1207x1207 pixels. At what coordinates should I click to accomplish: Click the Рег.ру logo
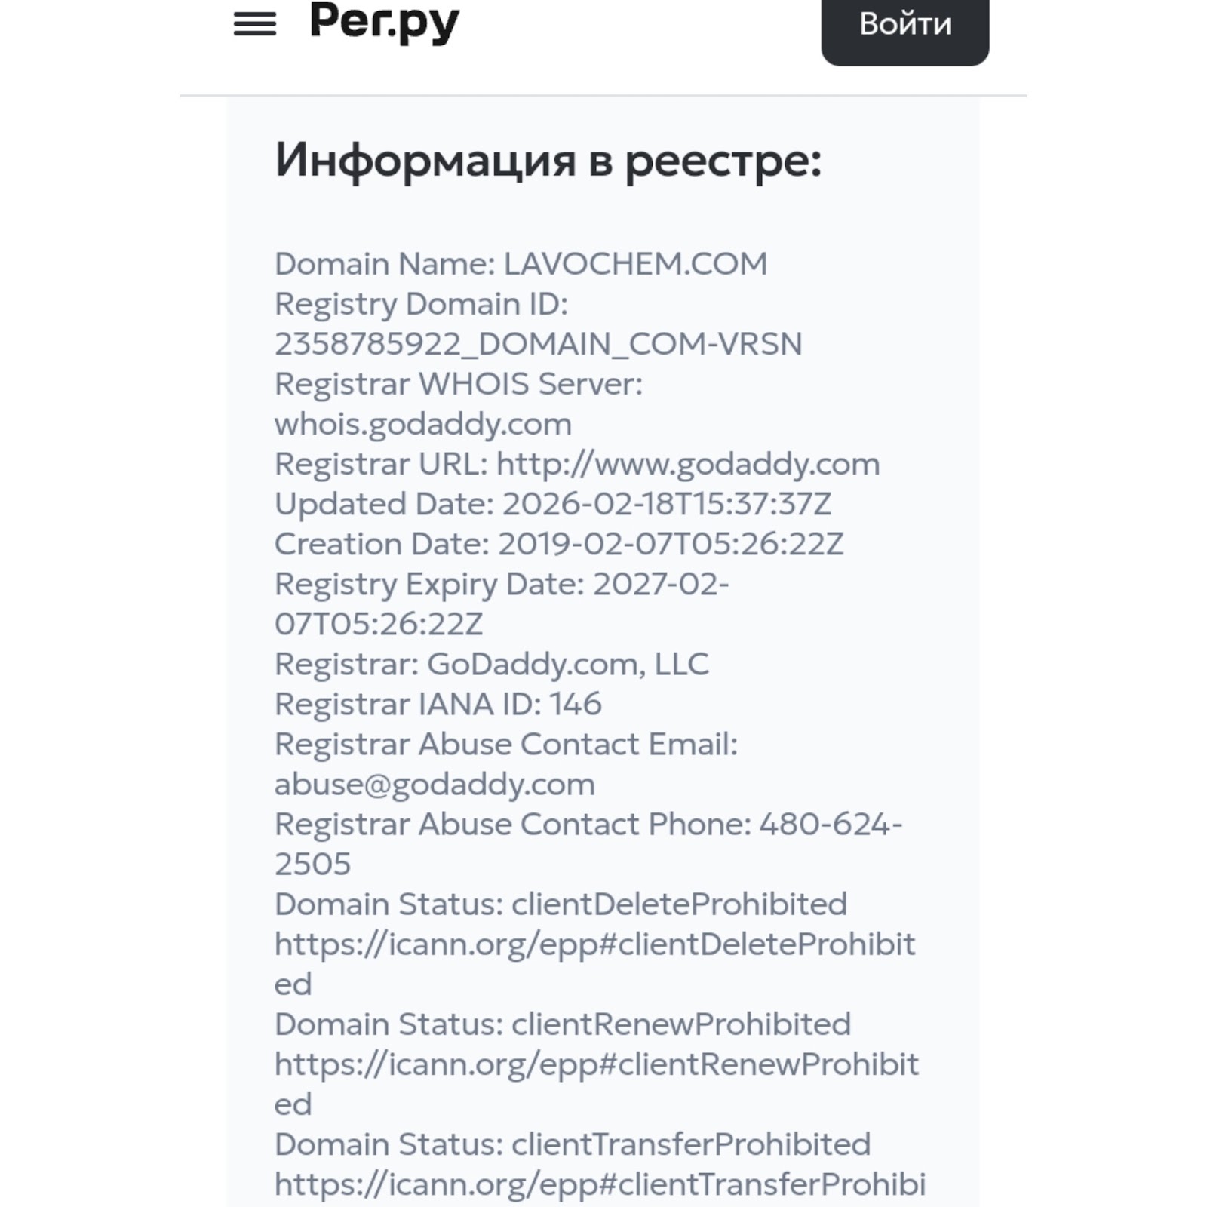click(384, 23)
